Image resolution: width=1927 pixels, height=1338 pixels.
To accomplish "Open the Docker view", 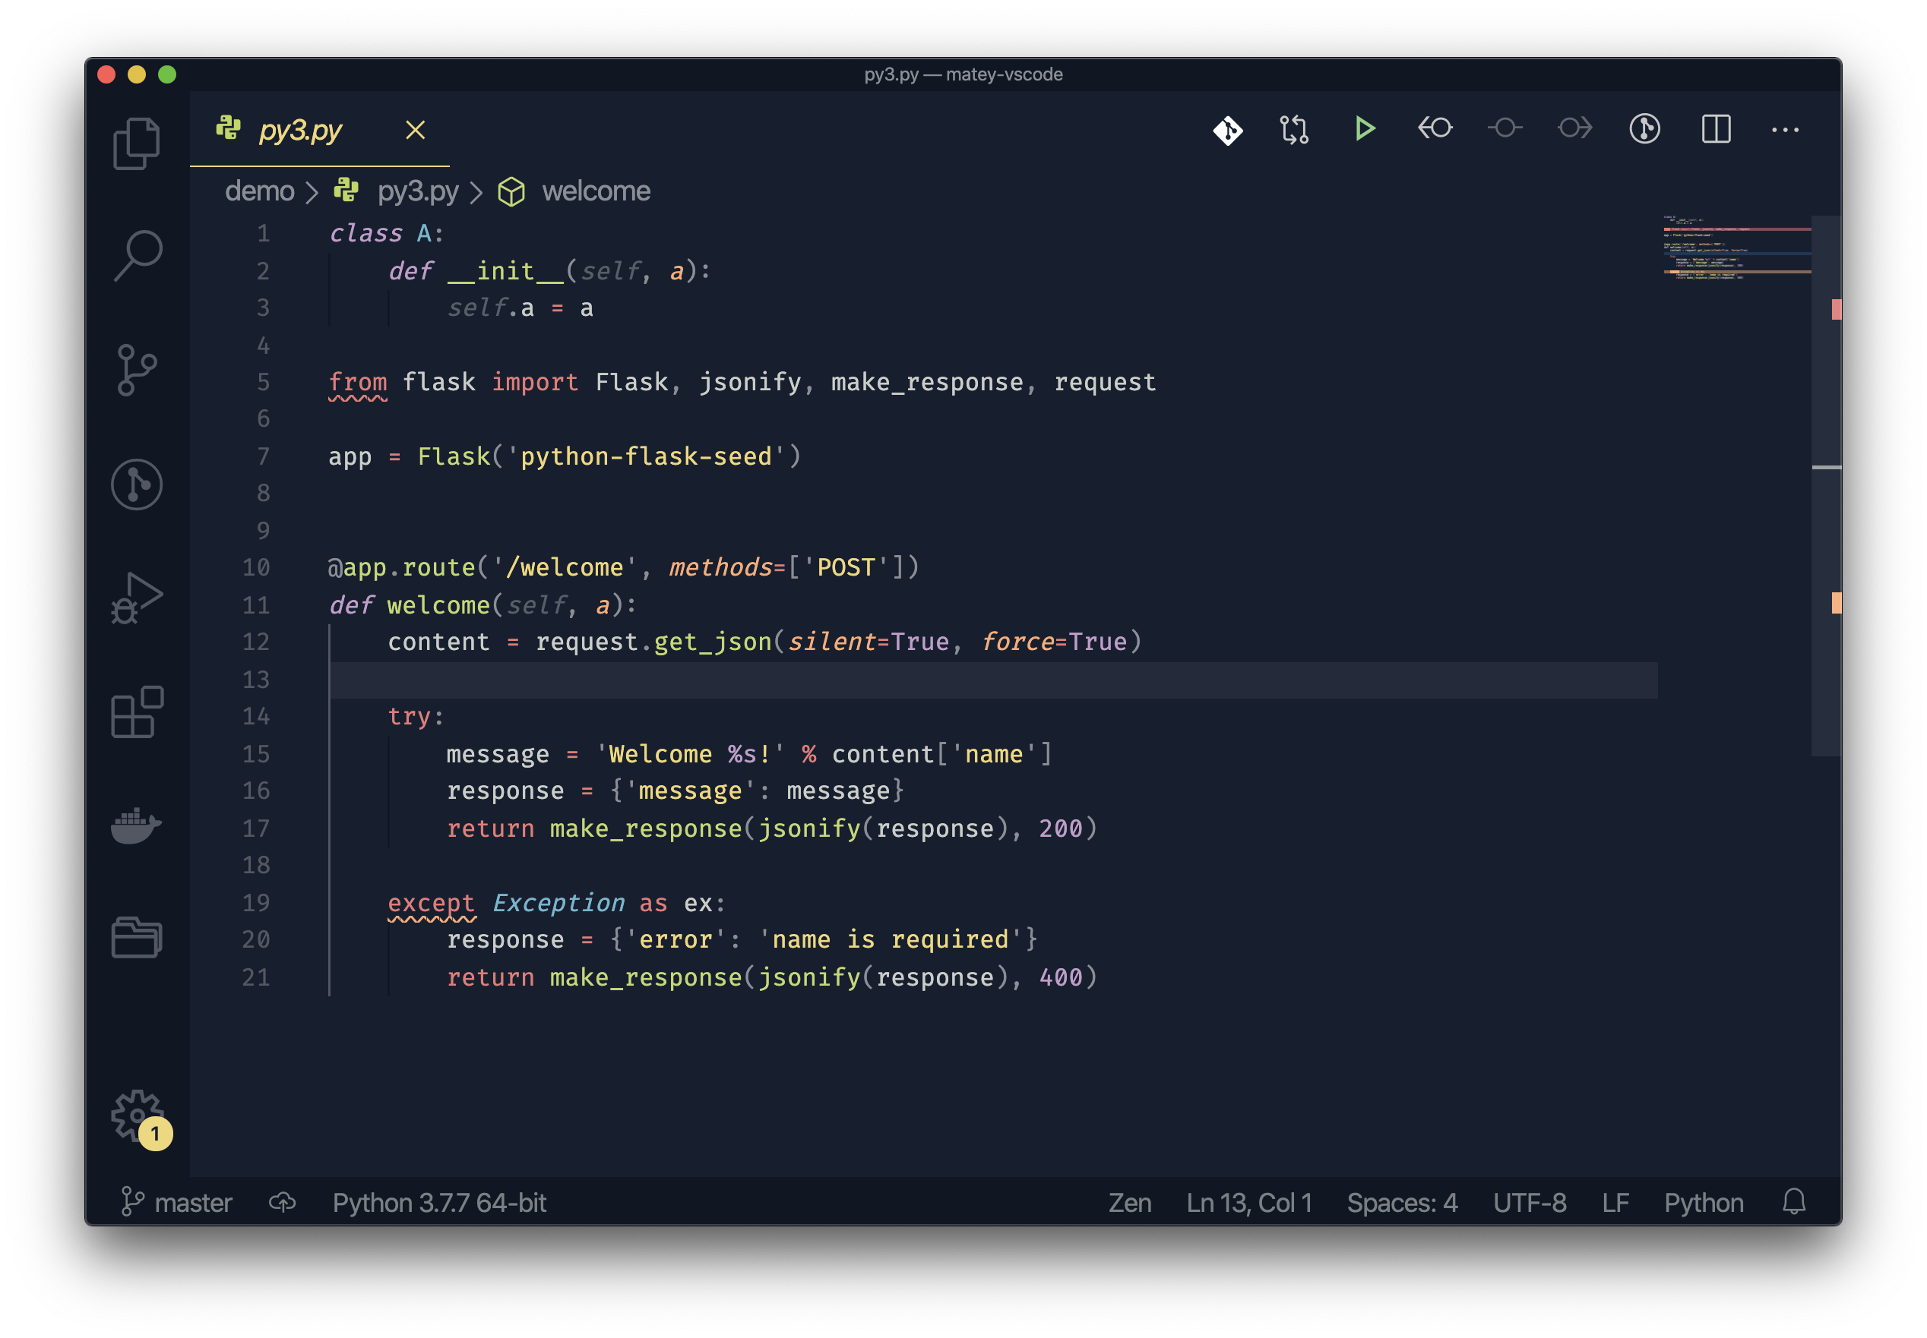I will tap(137, 825).
